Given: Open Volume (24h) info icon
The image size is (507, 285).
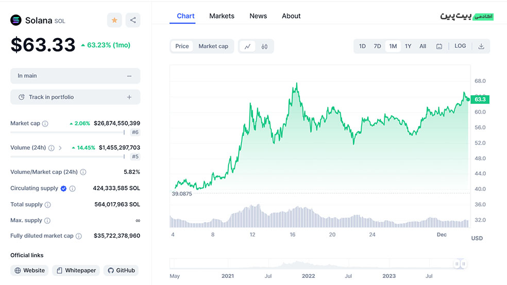Looking at the screenshot, I should (51, 148).
